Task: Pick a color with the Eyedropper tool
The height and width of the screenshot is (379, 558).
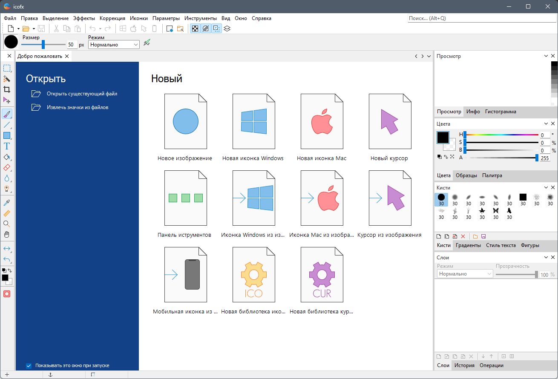Action: point(7,203)
